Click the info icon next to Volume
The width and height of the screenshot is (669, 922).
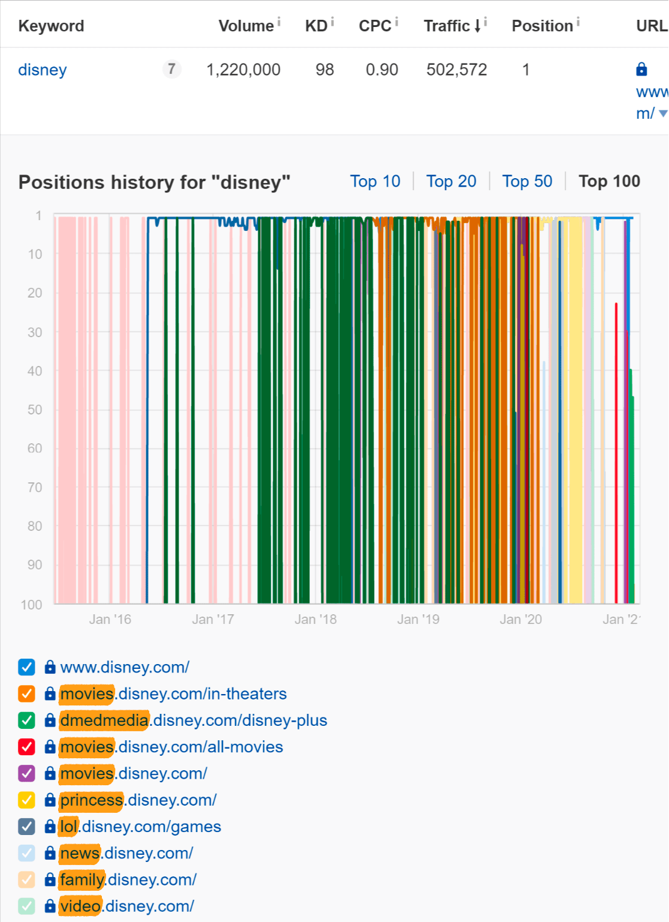pos(279,22)
